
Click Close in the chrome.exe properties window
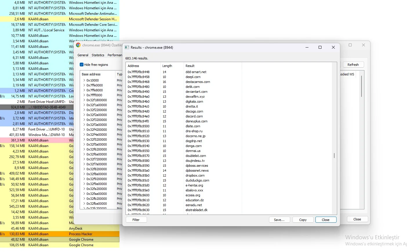click(357, 219)
